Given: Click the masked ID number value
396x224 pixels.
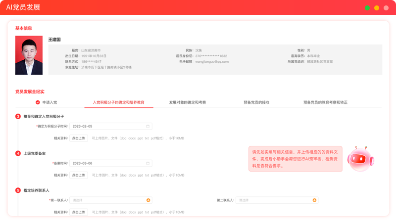Looking at the screenshot, I should pyautogui.click(x=211, y=56).
